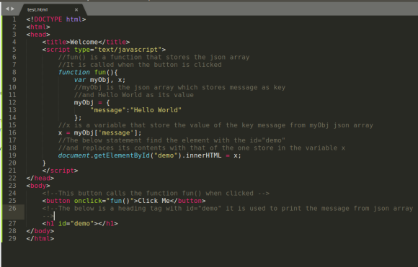Click comment 'and replaces its contents' on line 18
Screen dimensions: 418x267
[202, 148]
